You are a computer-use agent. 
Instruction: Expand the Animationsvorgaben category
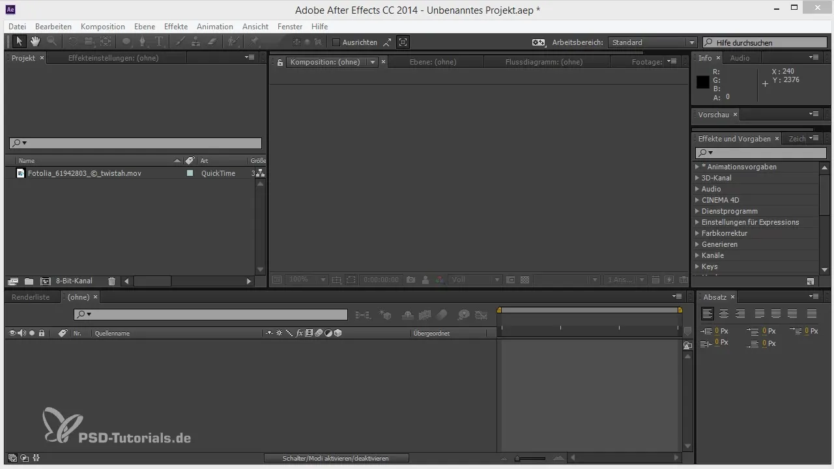click(x=697, y=167)
